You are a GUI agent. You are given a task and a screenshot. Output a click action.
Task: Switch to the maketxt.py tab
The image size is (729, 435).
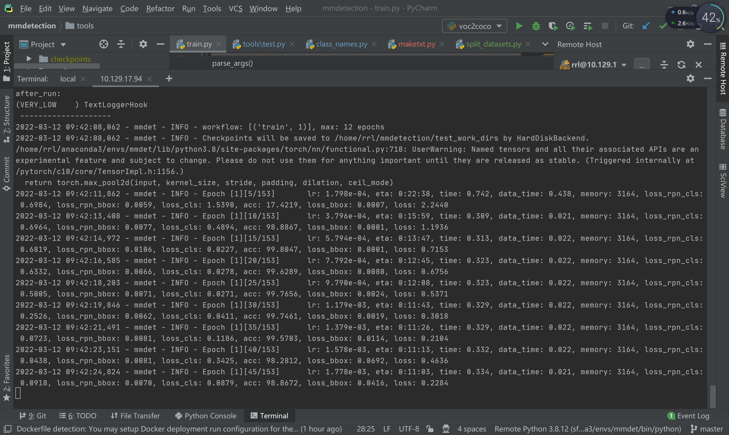[x=417, y=44]
